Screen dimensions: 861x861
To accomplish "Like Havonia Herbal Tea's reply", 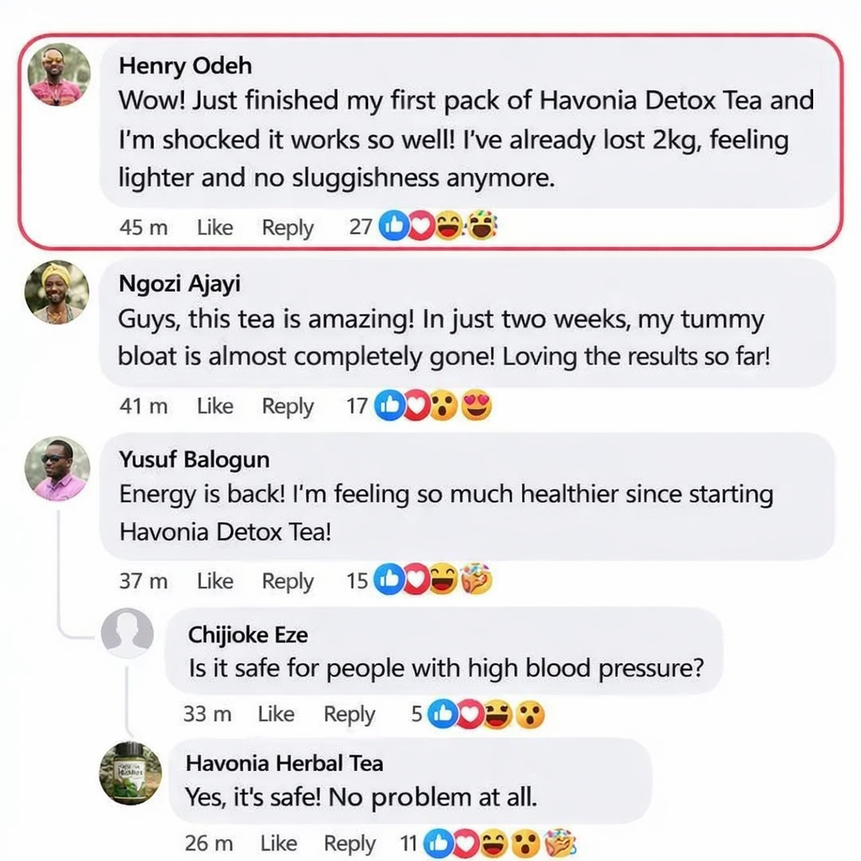I will [x=278, y=843].
